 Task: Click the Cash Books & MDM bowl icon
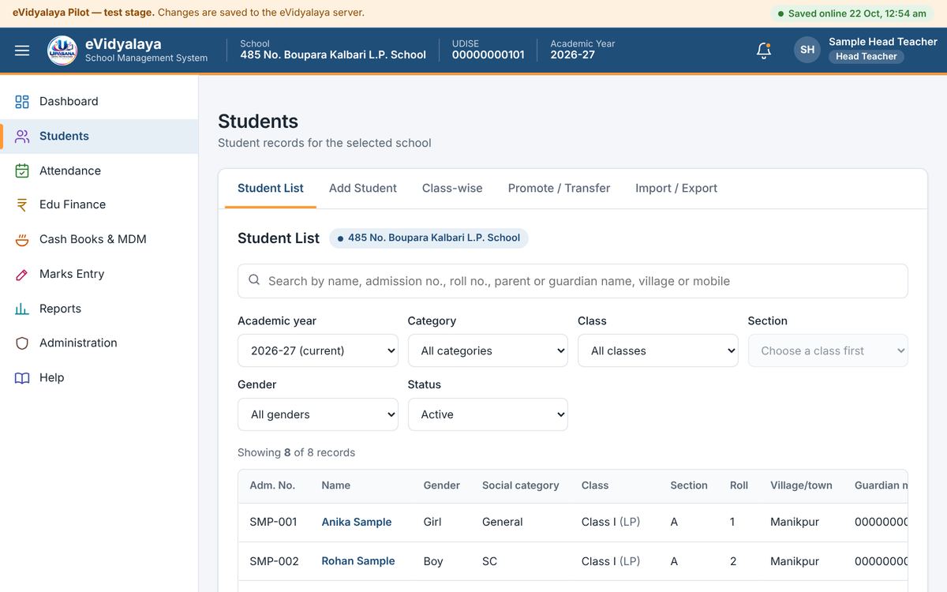point(22,240)
